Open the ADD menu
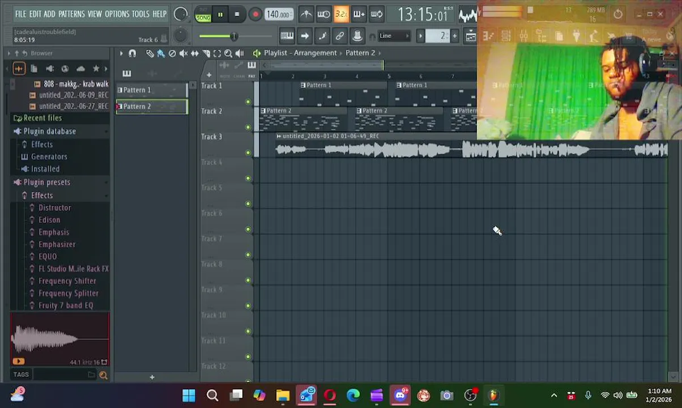The width and height of the screenshot is (682, 408). [50, 14]
